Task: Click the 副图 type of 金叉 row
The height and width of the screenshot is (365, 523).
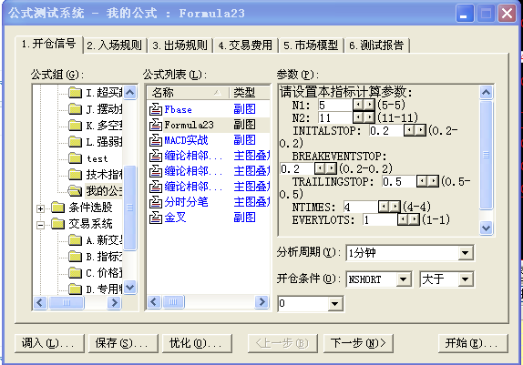Action: (244, 218)
